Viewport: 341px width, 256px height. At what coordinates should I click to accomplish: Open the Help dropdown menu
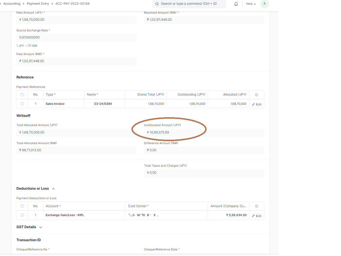click(x=251, y=4)
